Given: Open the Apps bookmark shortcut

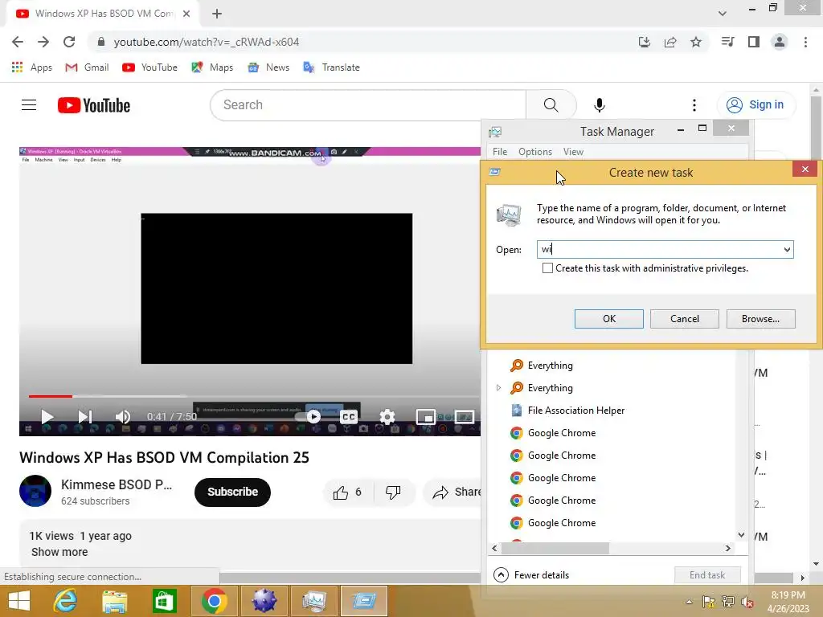Looking at the screenshot, I should click(x=32, y=67).
